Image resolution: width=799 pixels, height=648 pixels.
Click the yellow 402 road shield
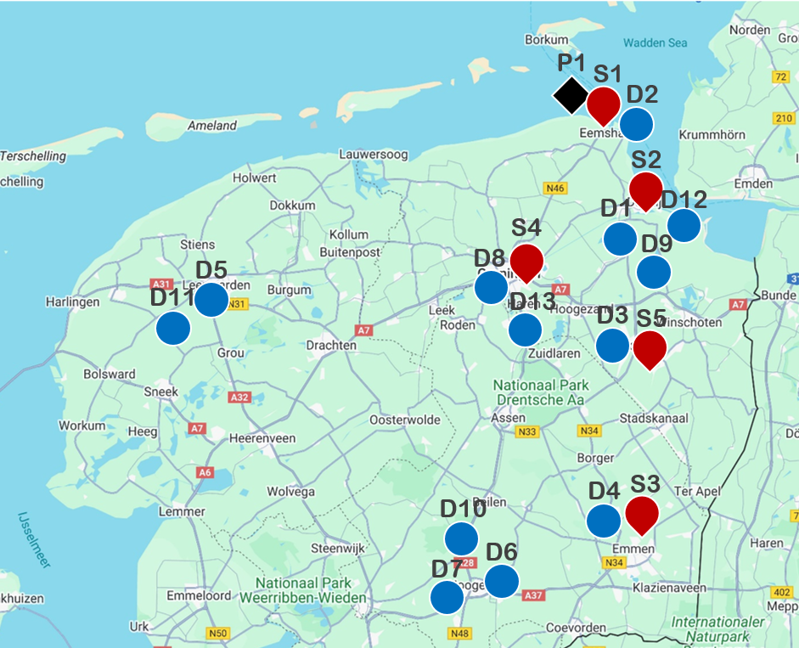tap(782, 592)
